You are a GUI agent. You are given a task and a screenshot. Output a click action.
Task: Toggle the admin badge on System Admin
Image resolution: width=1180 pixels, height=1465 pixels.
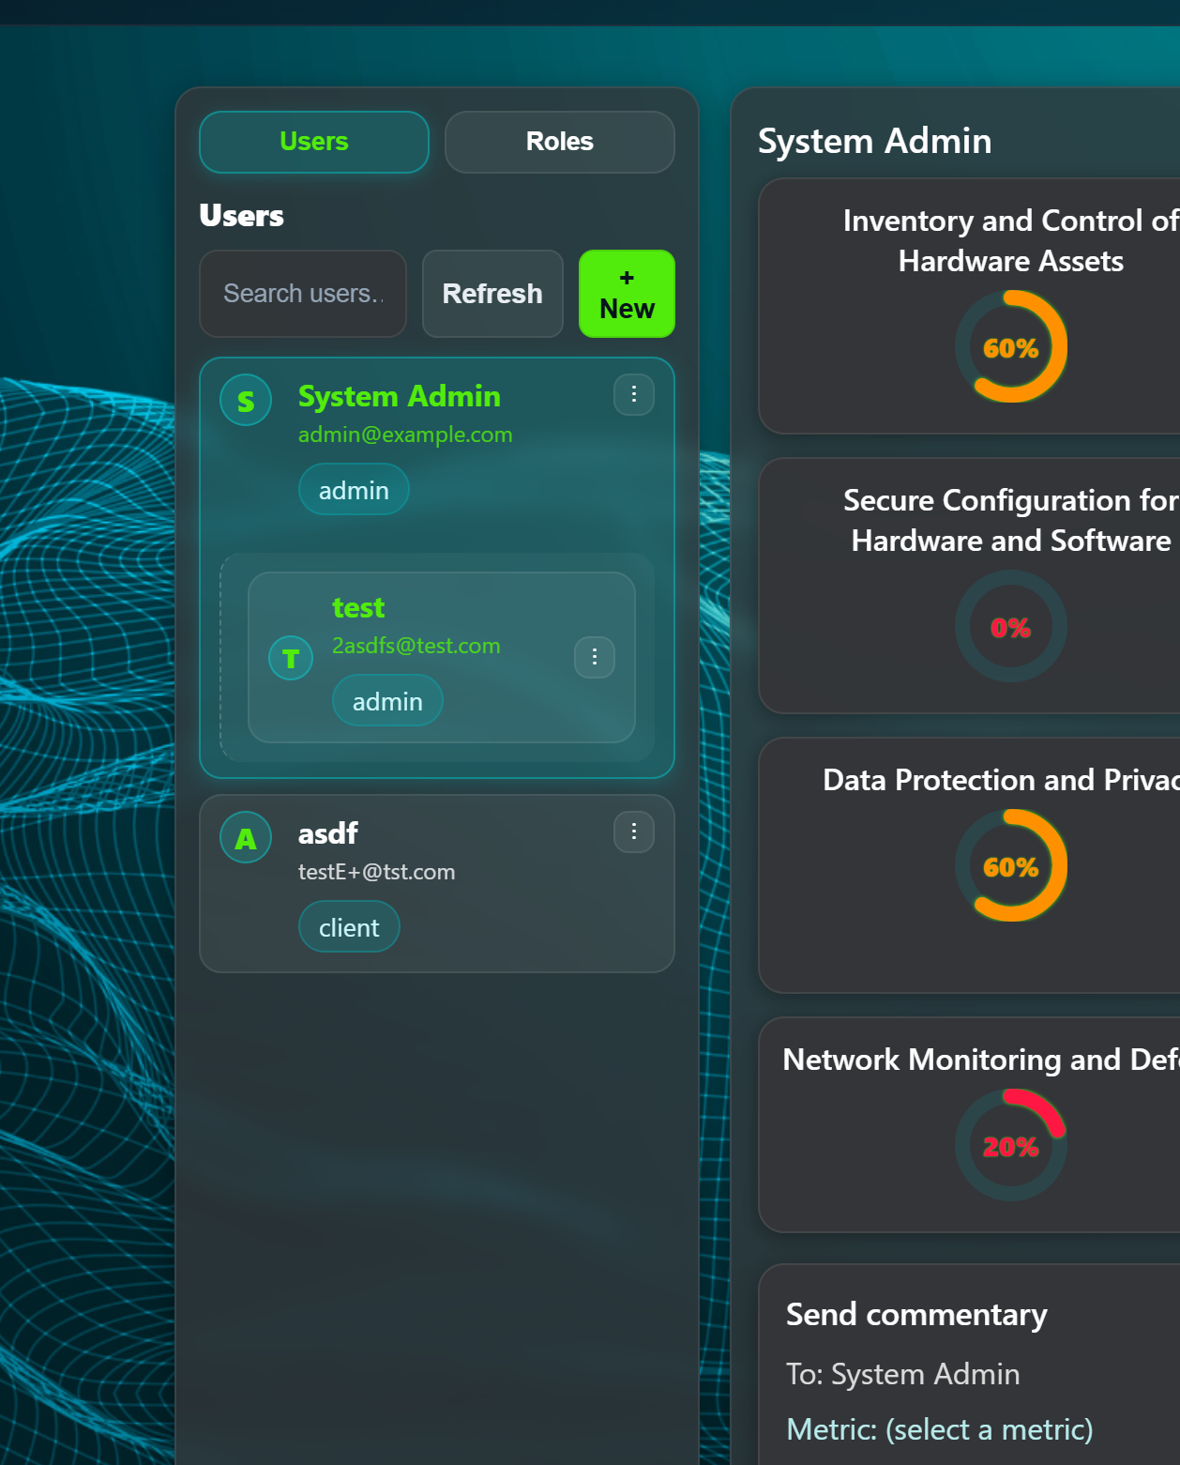(354, 489)
